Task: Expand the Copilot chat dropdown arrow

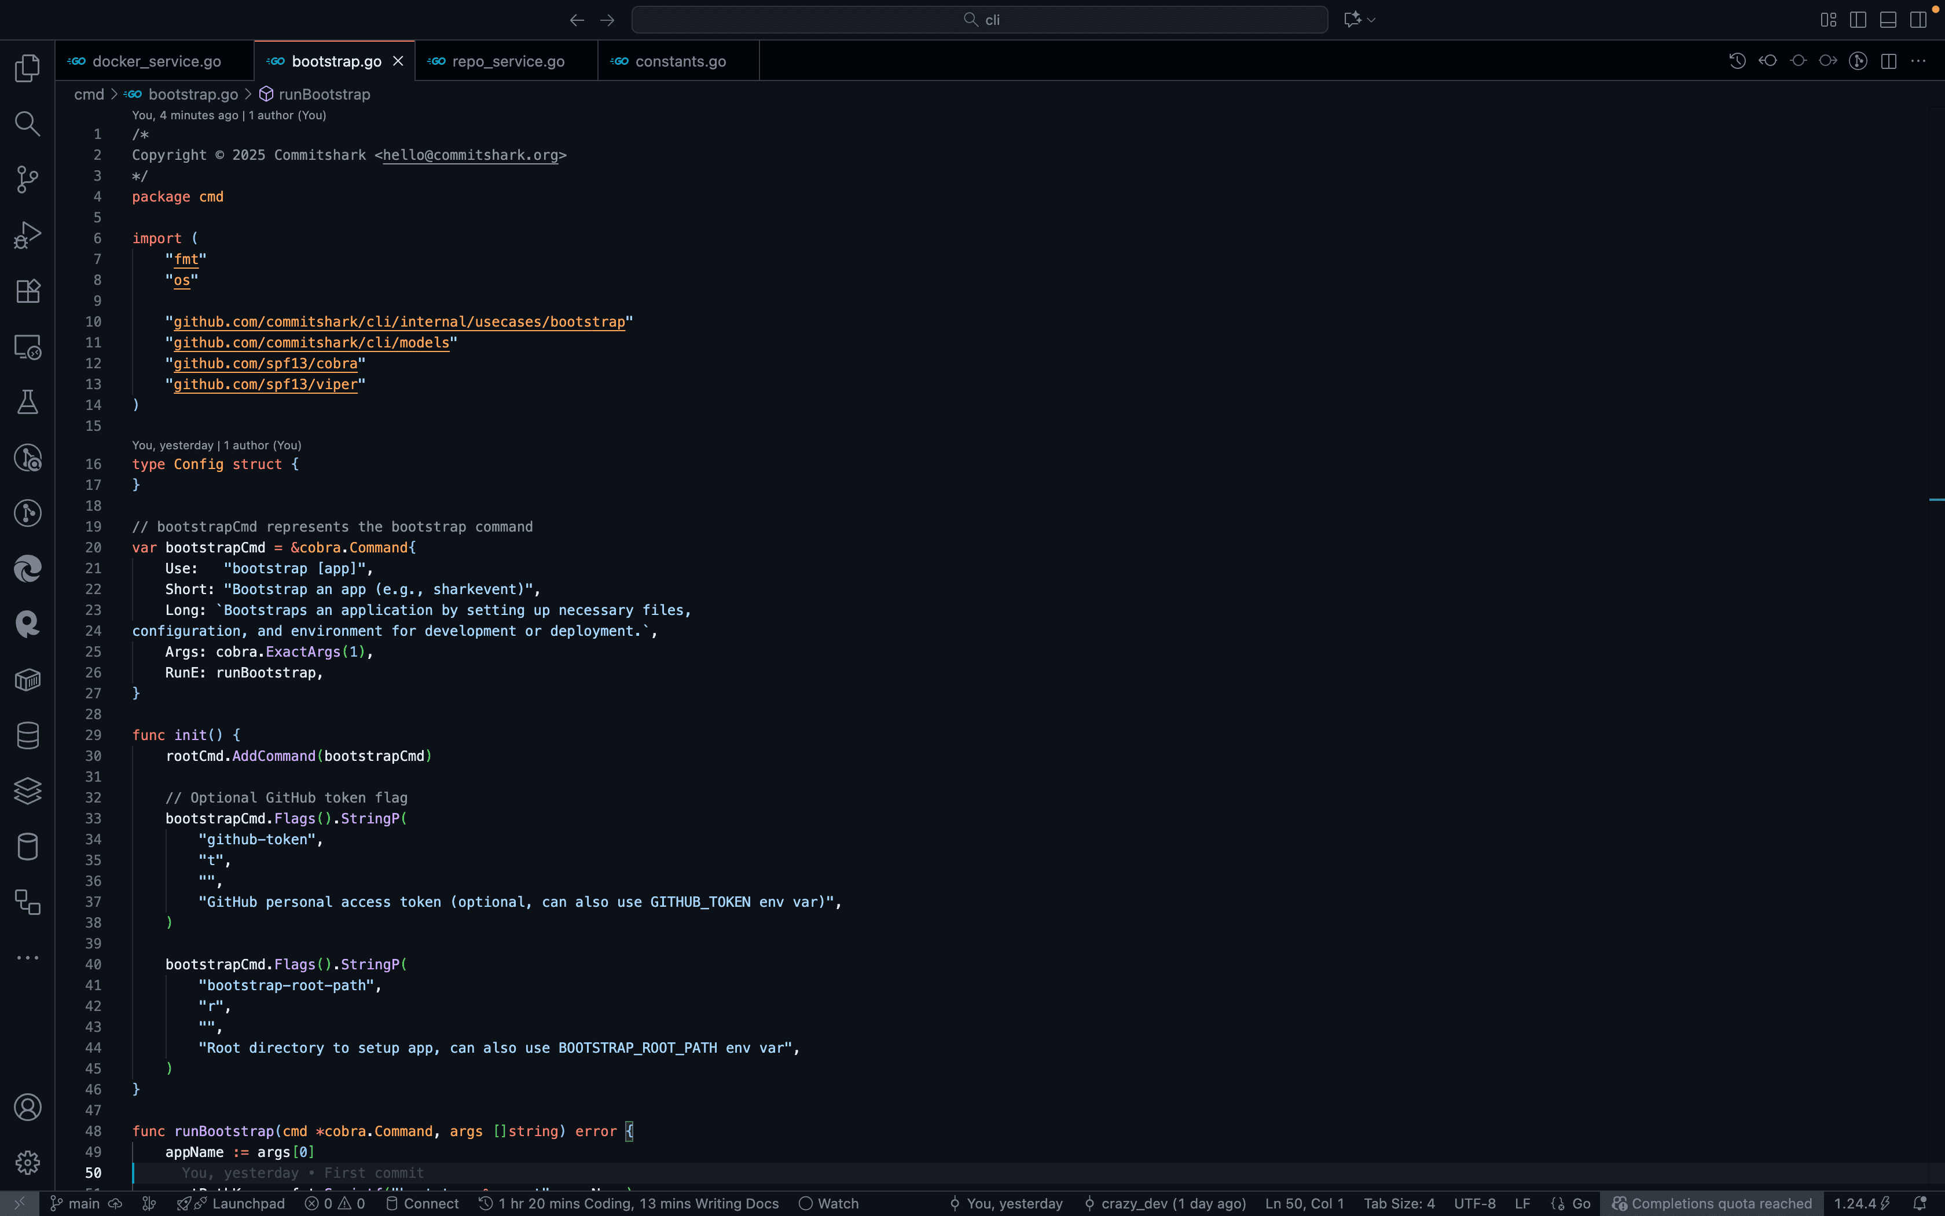Action: point(1371,20)
